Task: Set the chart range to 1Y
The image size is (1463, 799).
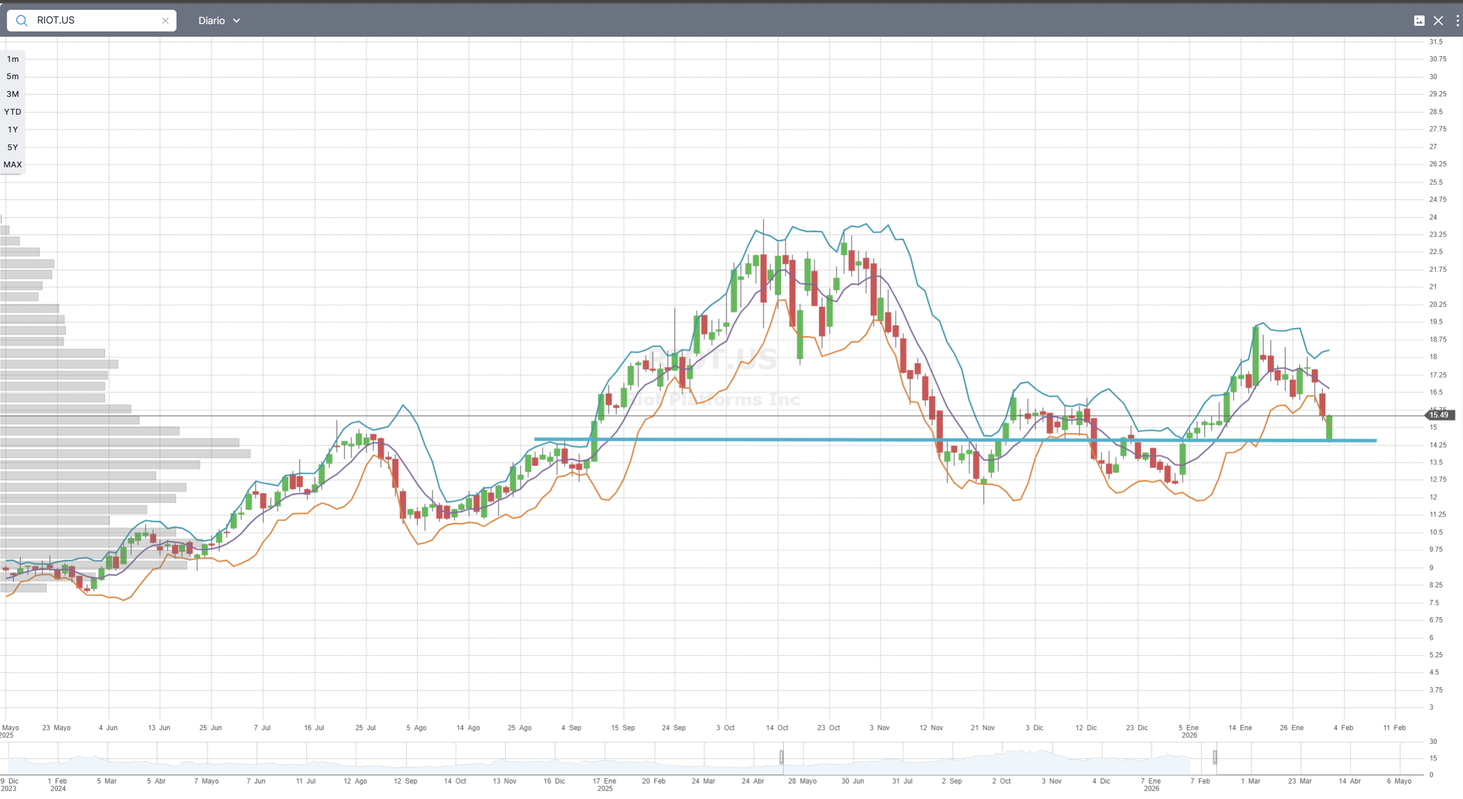Action: point(13,130)
